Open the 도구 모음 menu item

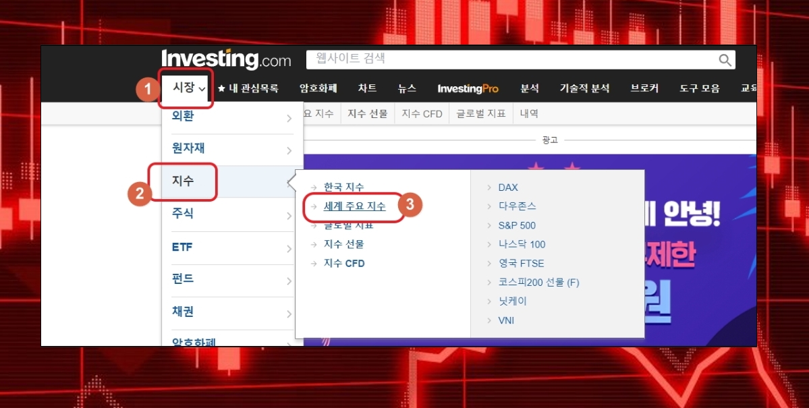pyautogui.click(x=700, y=88)
